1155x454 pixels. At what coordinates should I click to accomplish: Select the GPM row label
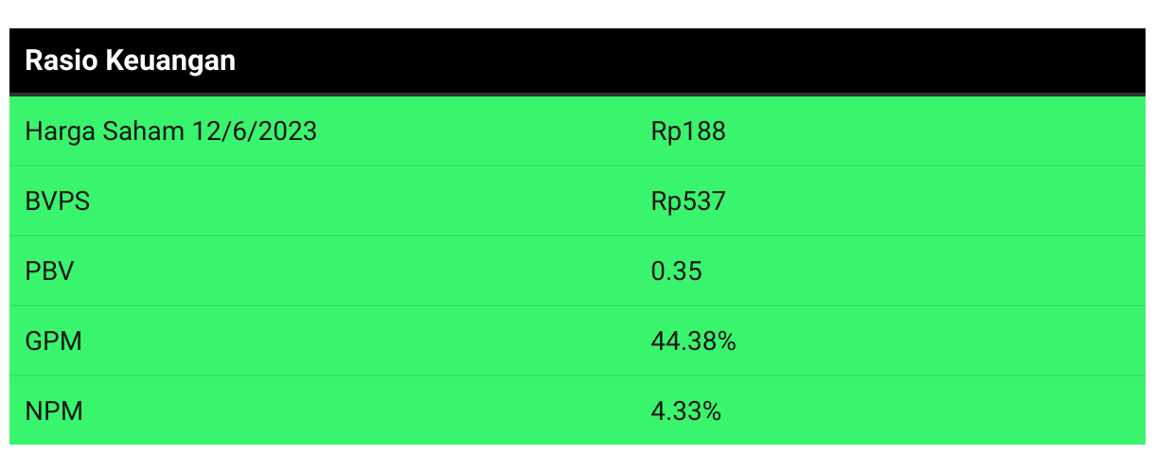coord(53,341)
